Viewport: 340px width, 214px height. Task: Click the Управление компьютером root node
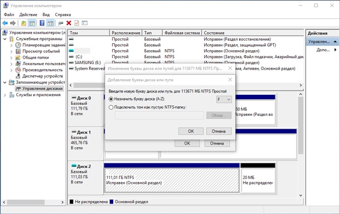[37, 32]
